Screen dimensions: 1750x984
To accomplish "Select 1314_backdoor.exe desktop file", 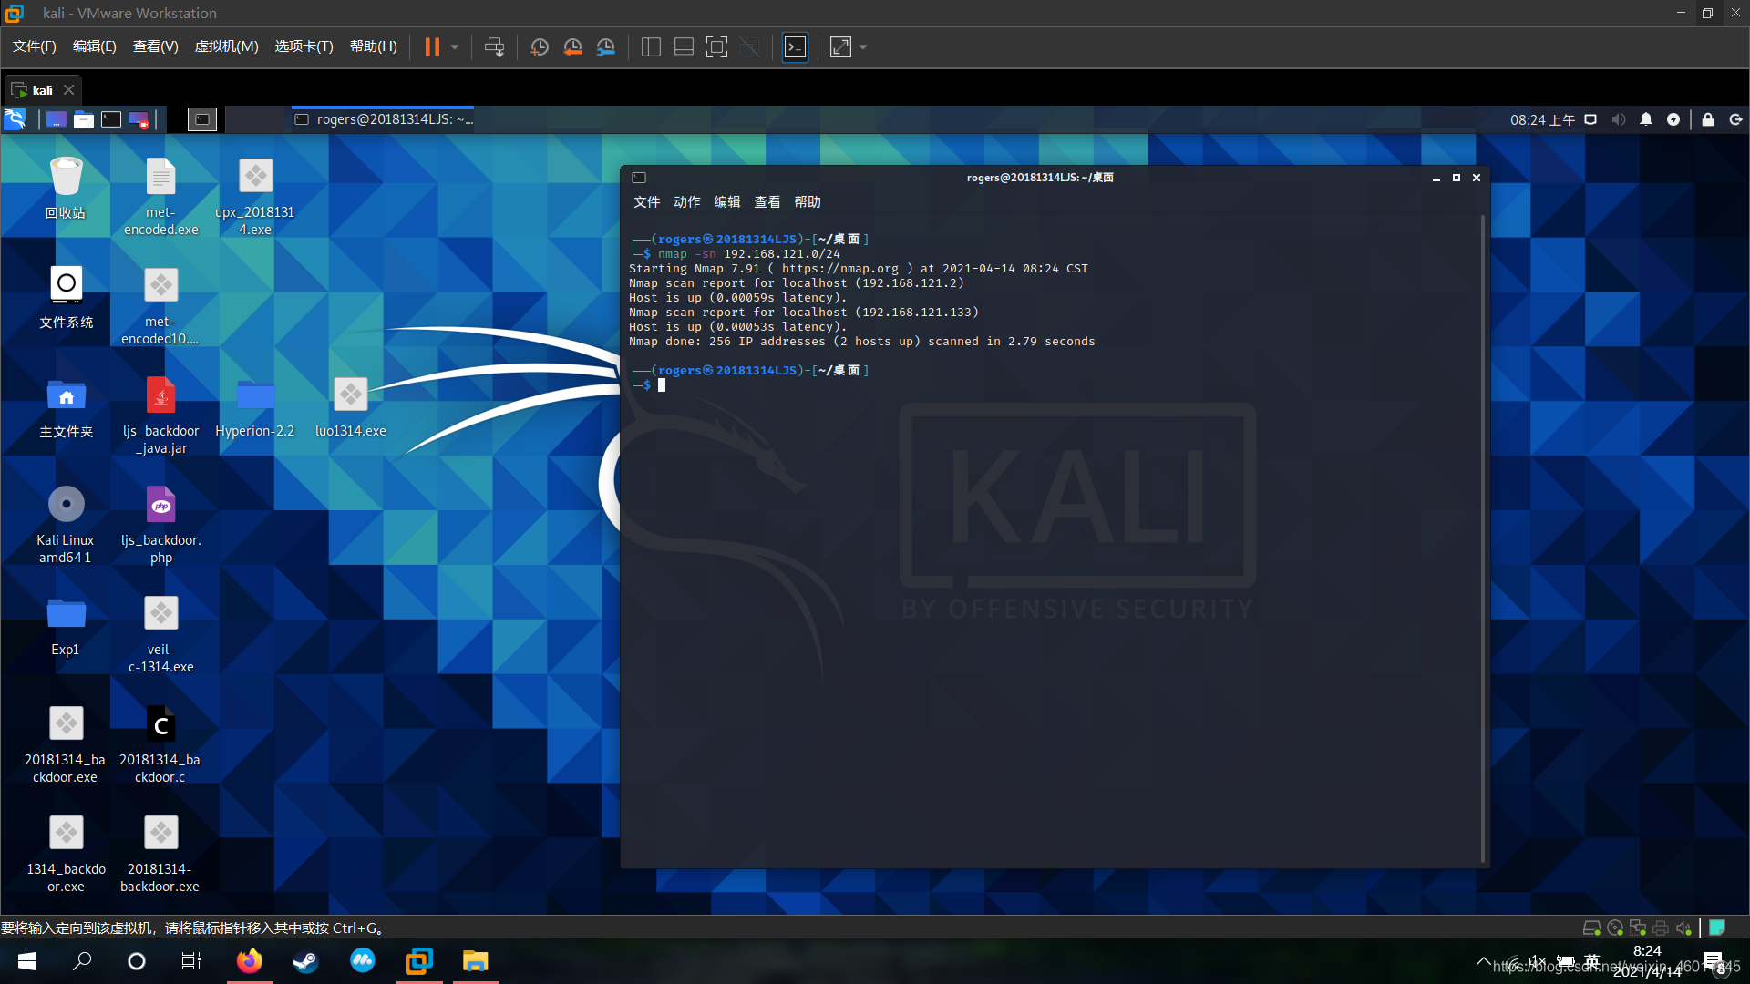I will click(x=66, y=854).
